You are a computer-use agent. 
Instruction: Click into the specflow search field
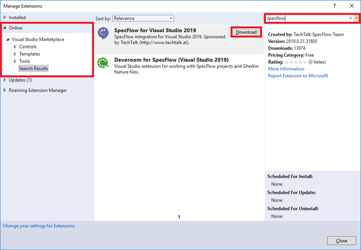(307, 18)
